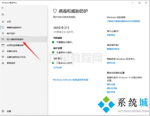
Task: Click the laptop icon for 设备安全性
Action: 3,51
